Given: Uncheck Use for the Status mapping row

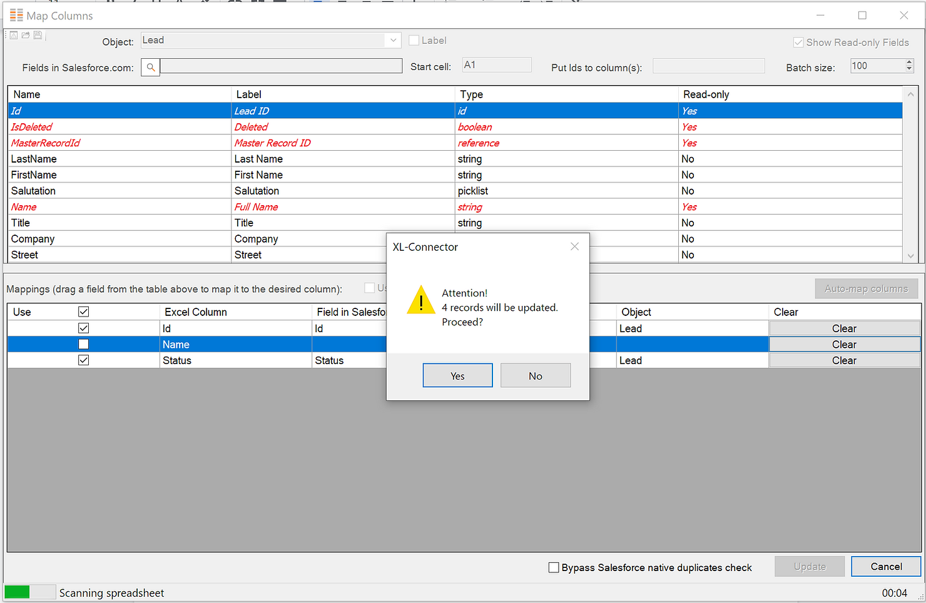Looking at the screenshot, I should point(83,360).
